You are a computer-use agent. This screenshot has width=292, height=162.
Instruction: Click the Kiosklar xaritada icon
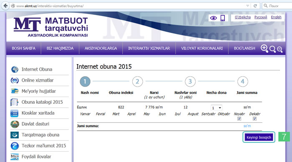(14, 113)
